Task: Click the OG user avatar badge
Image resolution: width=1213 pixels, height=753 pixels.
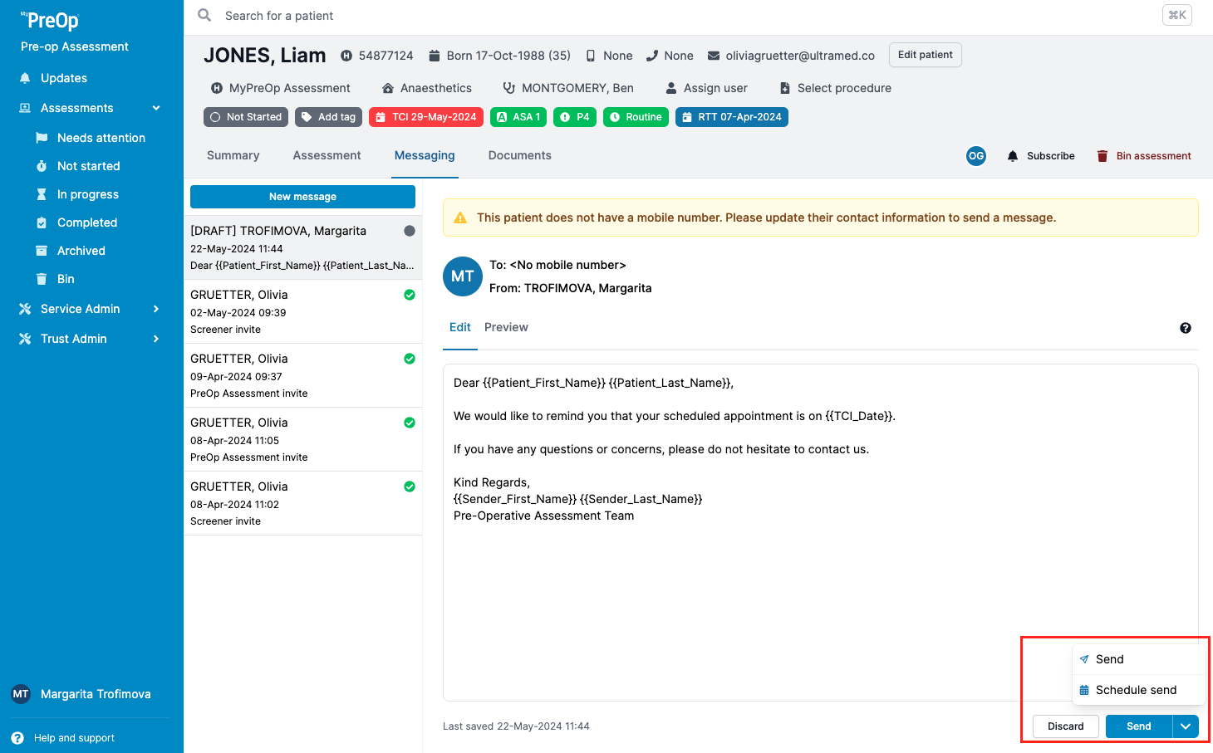Action: click(976, 156)
